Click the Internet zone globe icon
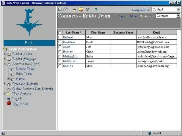The width and height of the screenshot is (182, 136). pos(150,133)
